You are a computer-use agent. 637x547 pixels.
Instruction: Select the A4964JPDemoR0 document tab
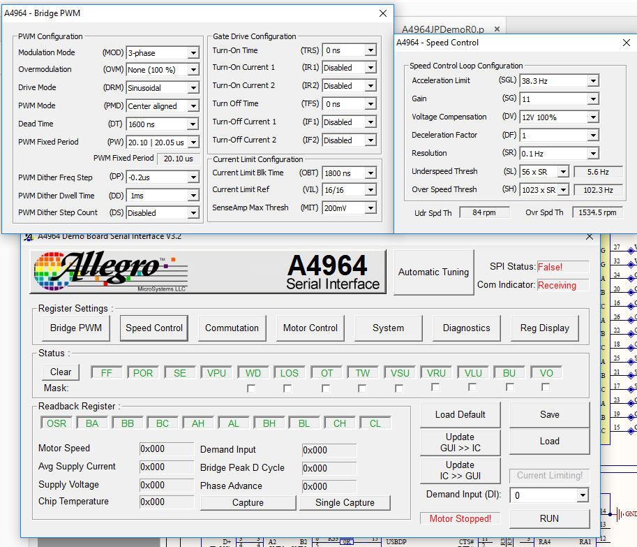[443, 29]
